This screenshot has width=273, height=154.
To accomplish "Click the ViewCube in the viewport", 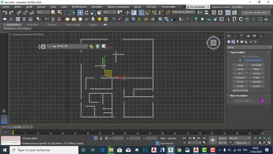I will (x=213, y=43).
